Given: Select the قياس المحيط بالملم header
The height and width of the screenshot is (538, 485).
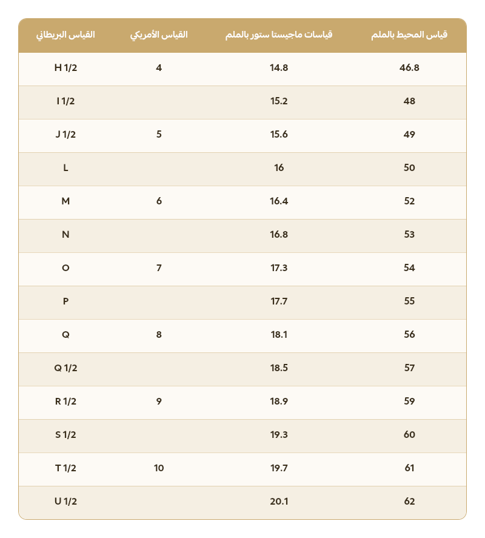Looking at the screenshot, I should tap(409, 35).
